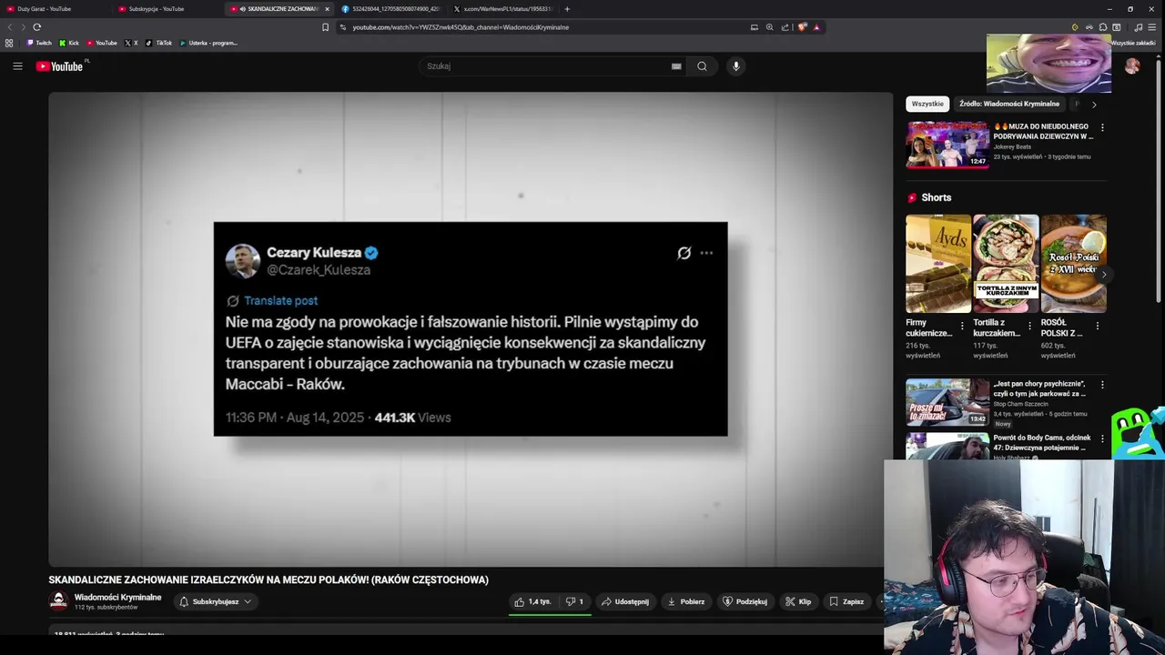Open options for Firmy cukiernicze short
1165x655 pixels.
tap(962, 326)
